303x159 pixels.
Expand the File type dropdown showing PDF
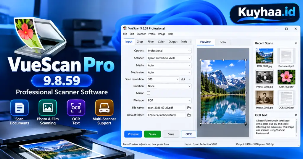point(169,100)
